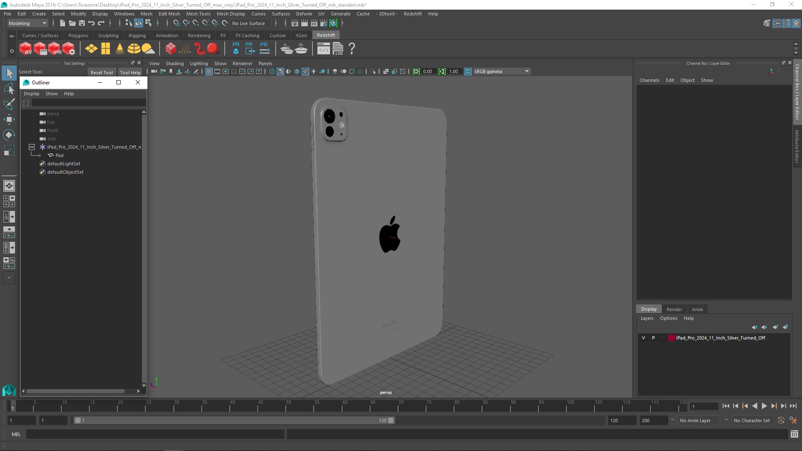This screenshot has height=451, width=802.
Task: Open the Render layer tab
Action: [x=674, y=309]
